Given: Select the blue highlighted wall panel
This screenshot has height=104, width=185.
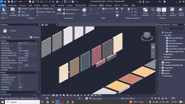Looking at the screenshot, I should (x=85, y=61).
